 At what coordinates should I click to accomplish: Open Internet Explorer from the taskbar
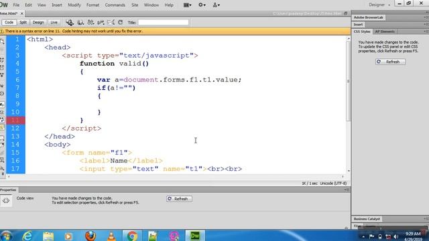click(x=27, y=236)
